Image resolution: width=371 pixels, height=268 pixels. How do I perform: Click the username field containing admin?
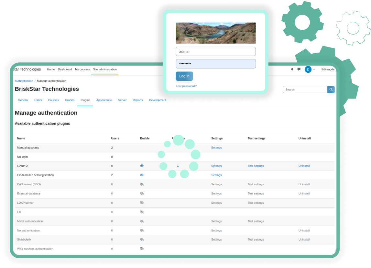pos(215,51)
